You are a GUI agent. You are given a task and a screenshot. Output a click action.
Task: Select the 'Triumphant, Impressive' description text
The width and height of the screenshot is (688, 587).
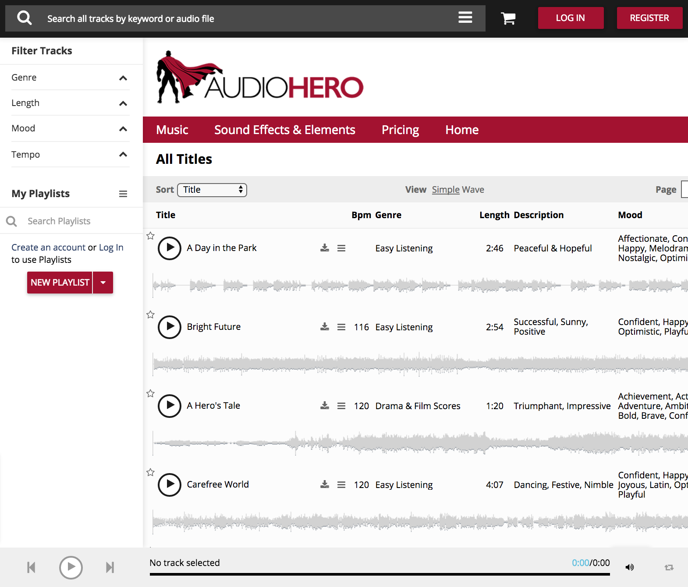click(562, 406)
